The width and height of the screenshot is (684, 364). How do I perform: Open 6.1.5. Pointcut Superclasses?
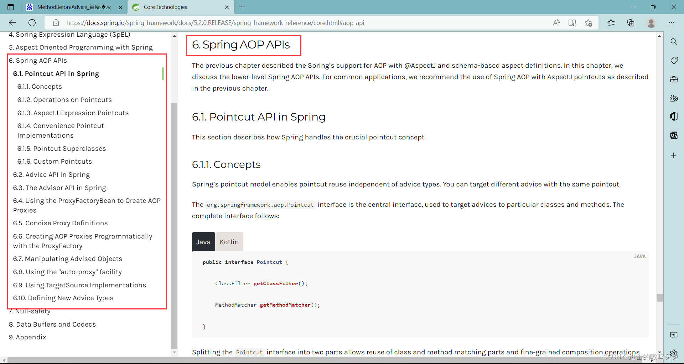[62, 149]
